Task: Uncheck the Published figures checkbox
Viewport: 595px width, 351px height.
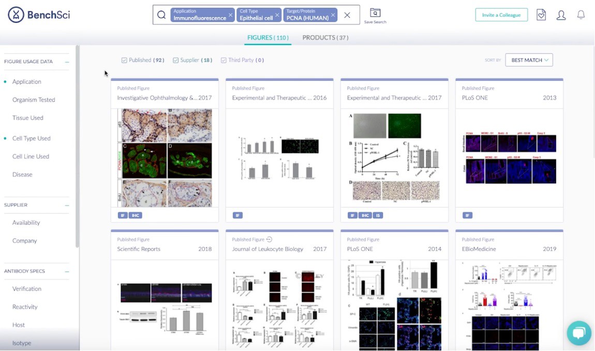Action: [x=124, y=60]
